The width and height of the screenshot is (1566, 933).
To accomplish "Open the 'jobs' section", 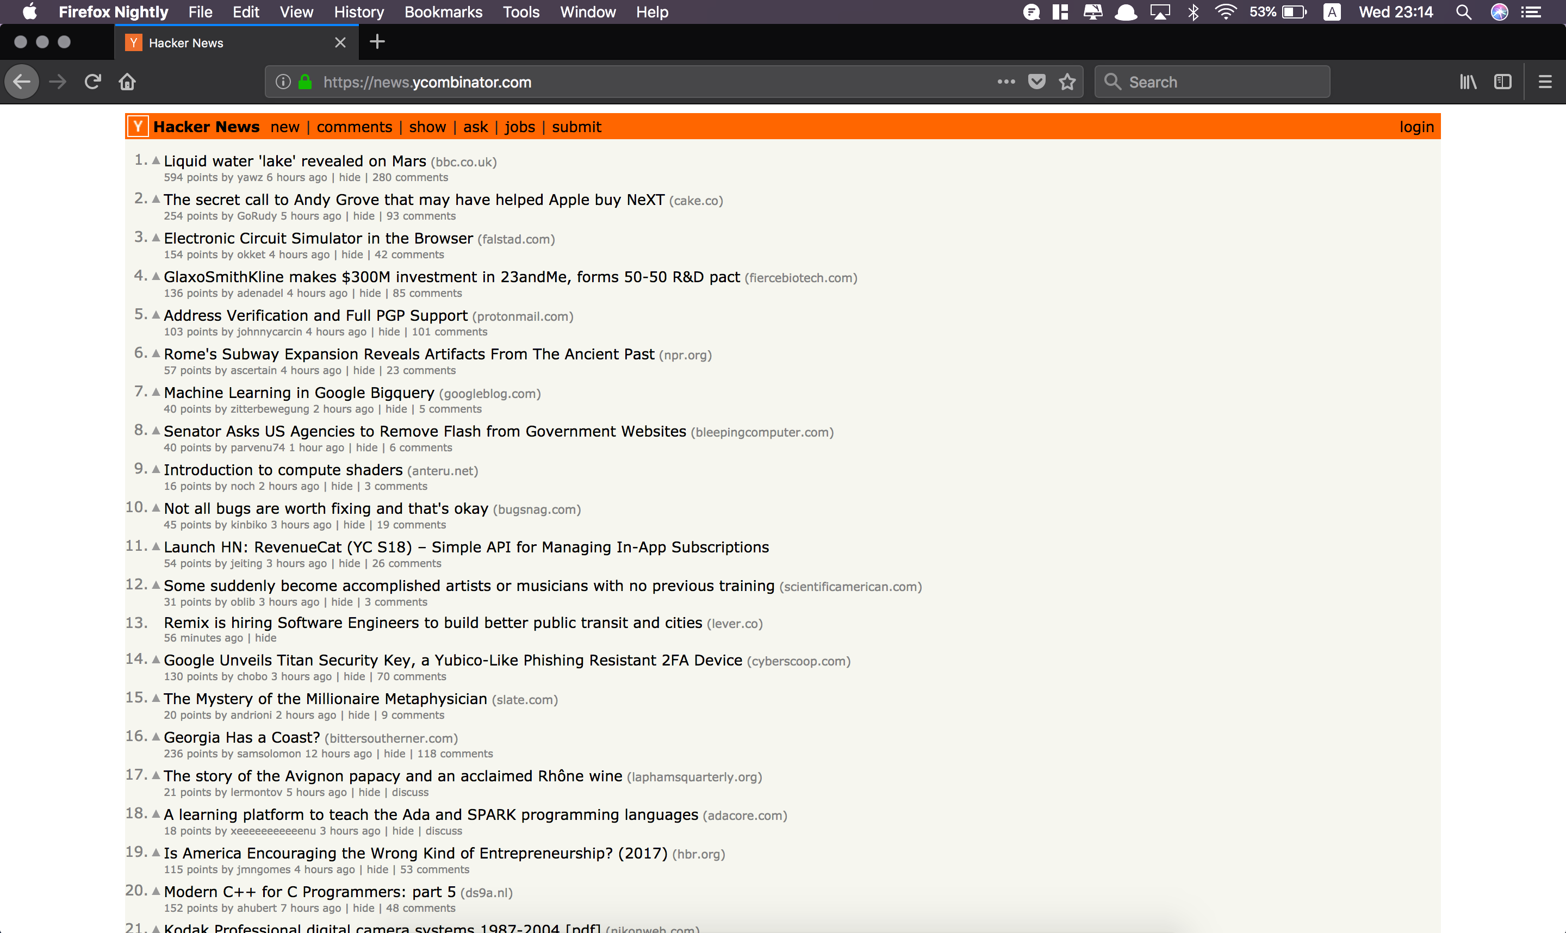I will click(x=520, y=127).
